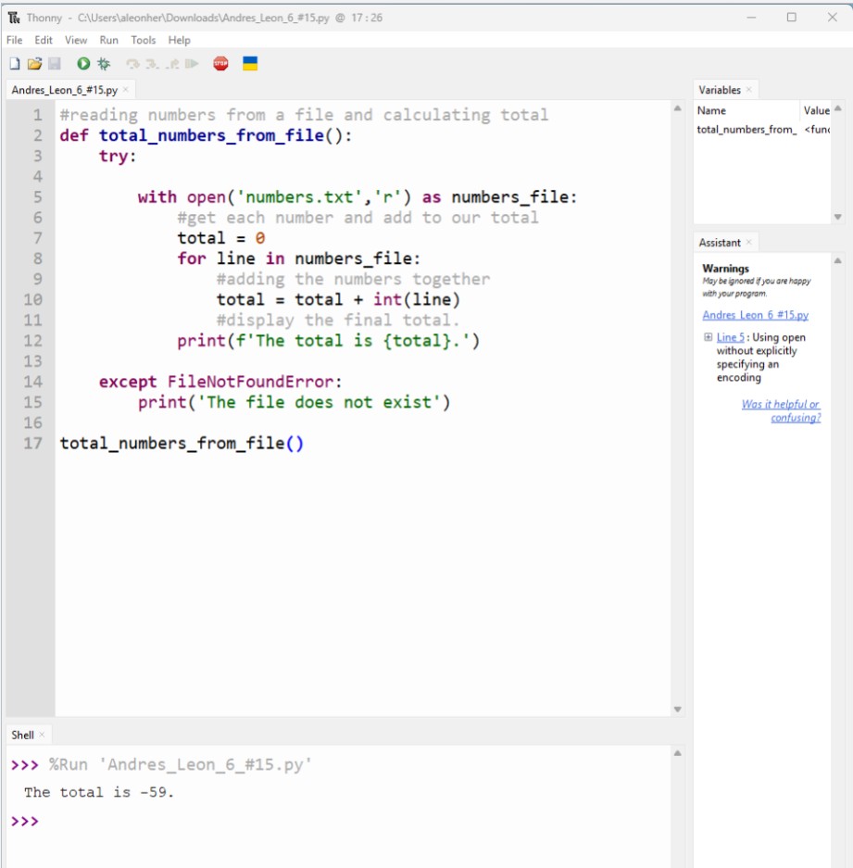Close the Shell panel tab
Screen dimensions: 853x868
[x=42, y=735]
